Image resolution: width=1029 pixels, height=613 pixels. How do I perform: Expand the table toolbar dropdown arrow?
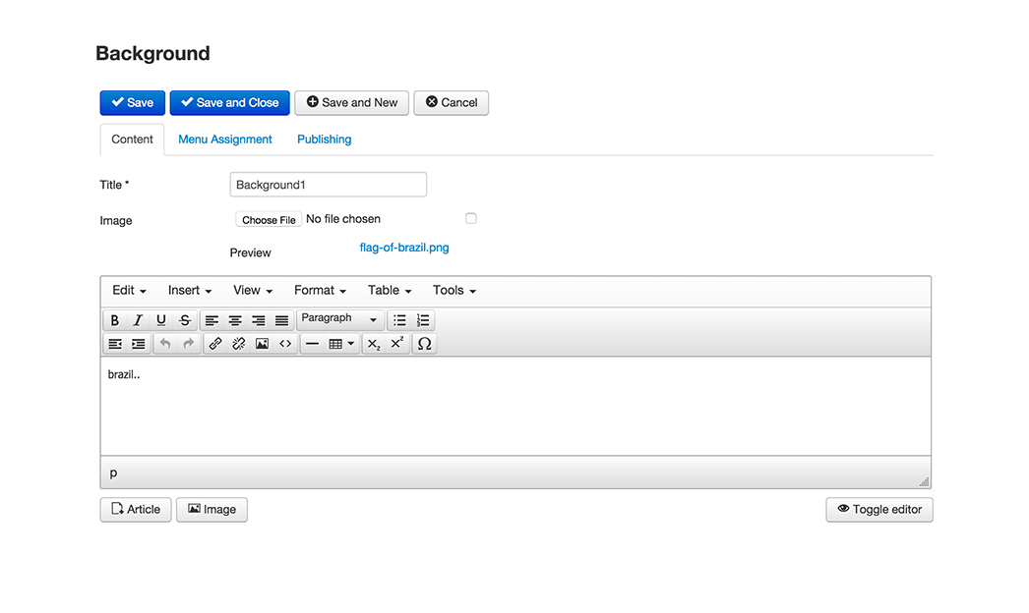(352, 344)
